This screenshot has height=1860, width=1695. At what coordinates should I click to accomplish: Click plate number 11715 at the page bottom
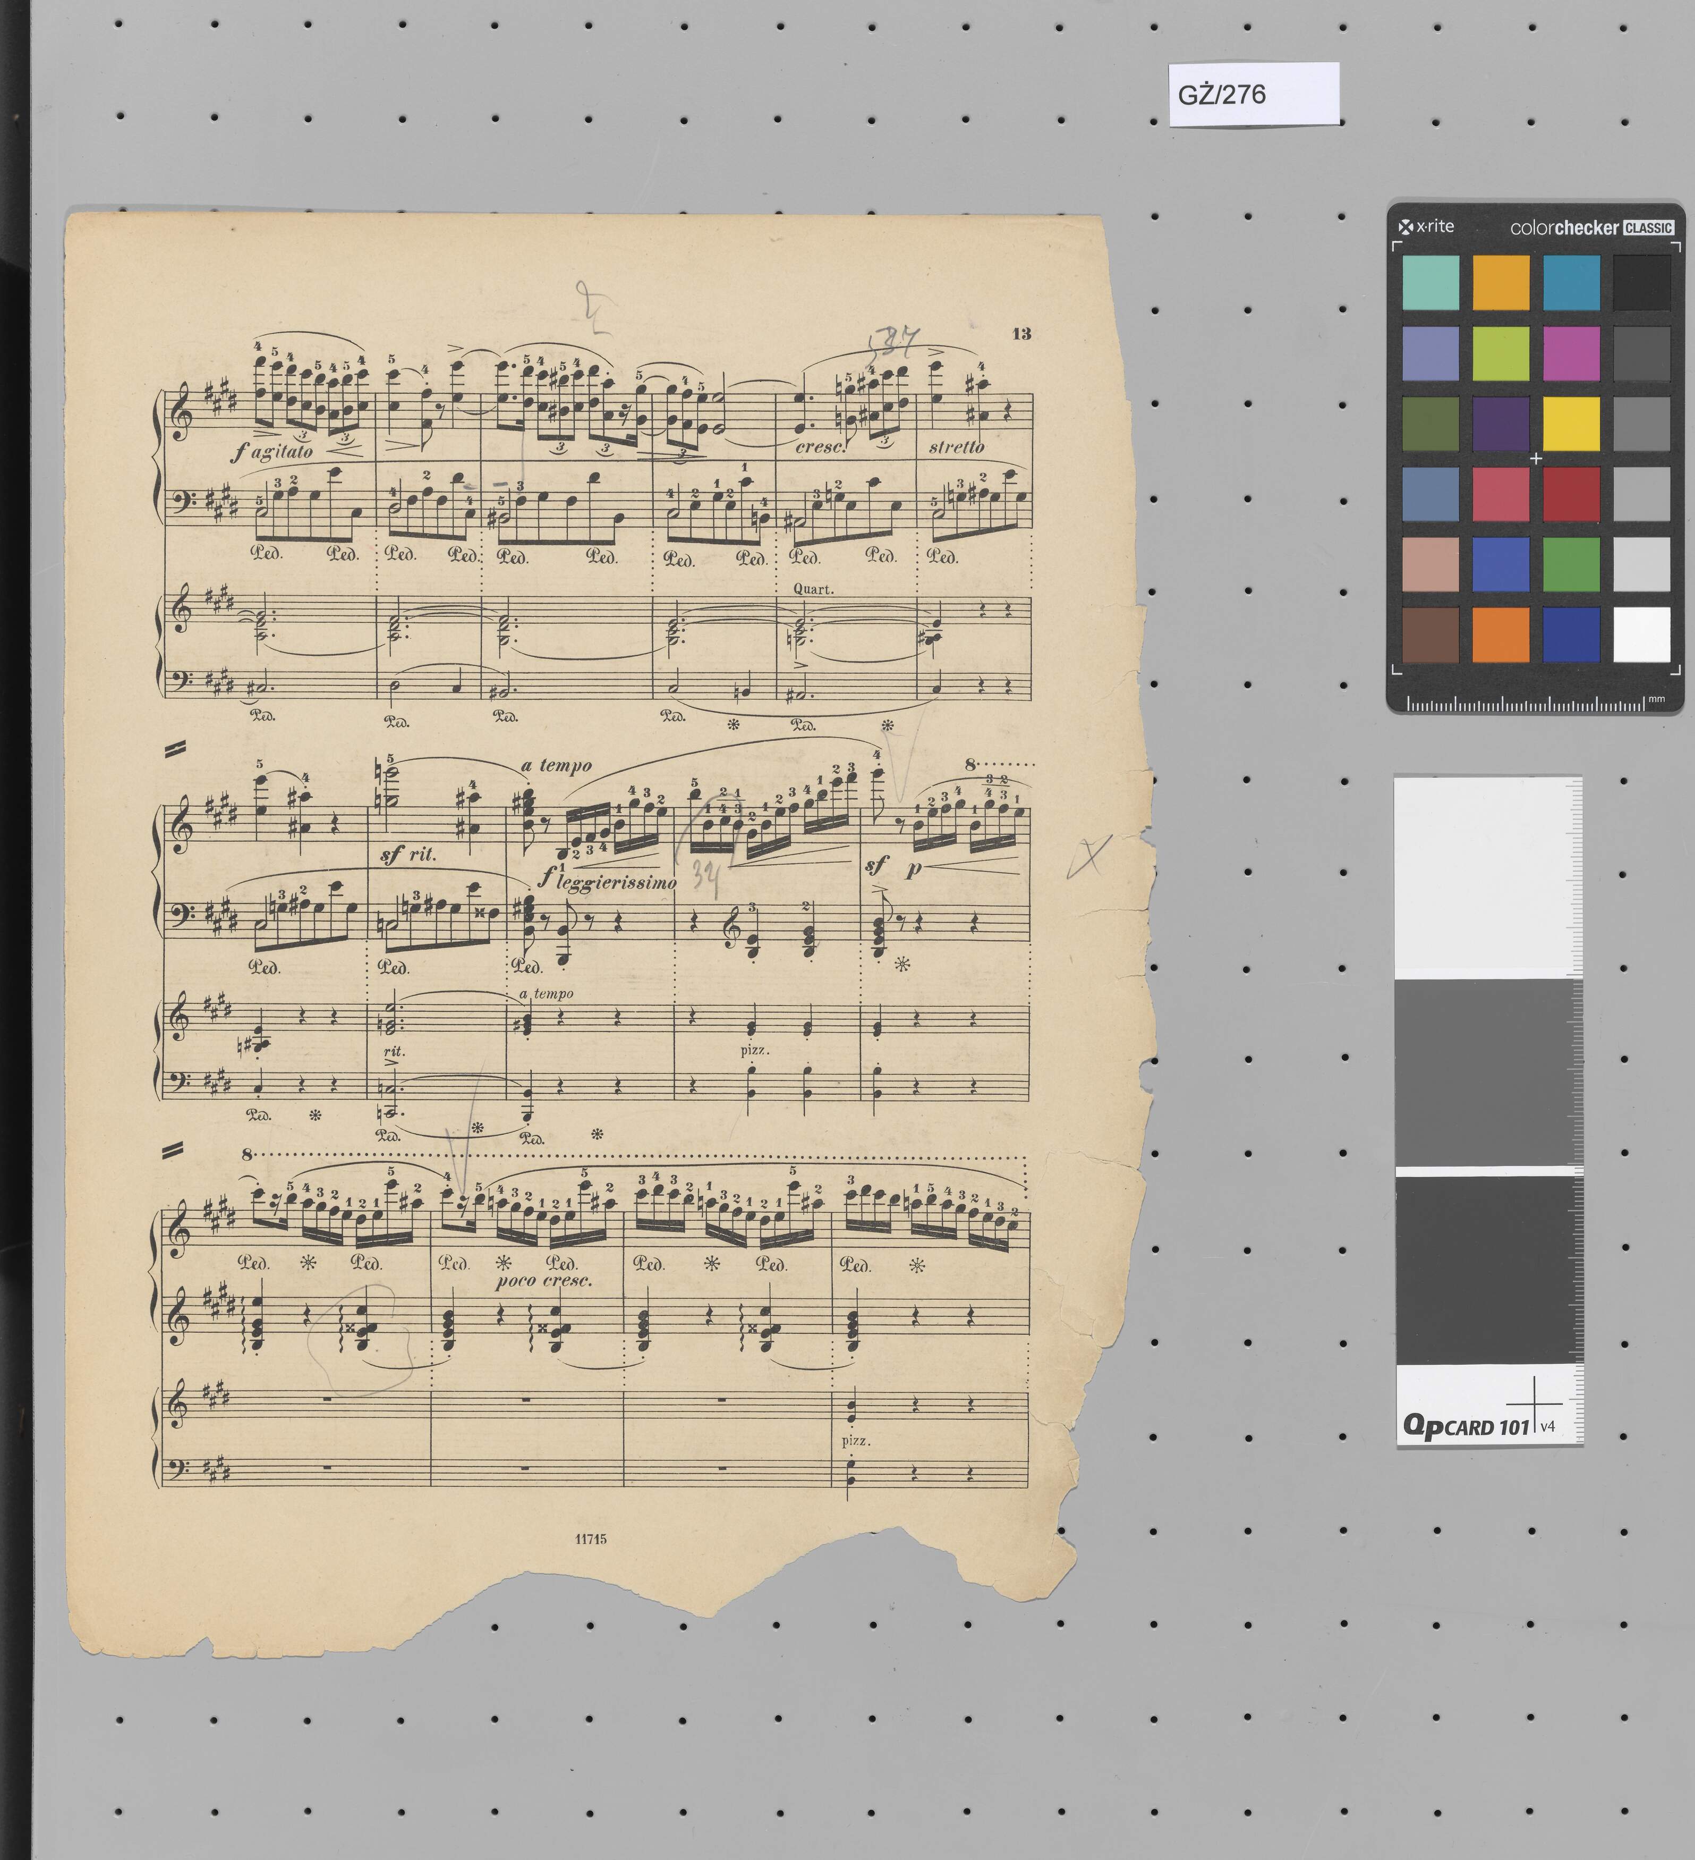(x=590, y=1539)
